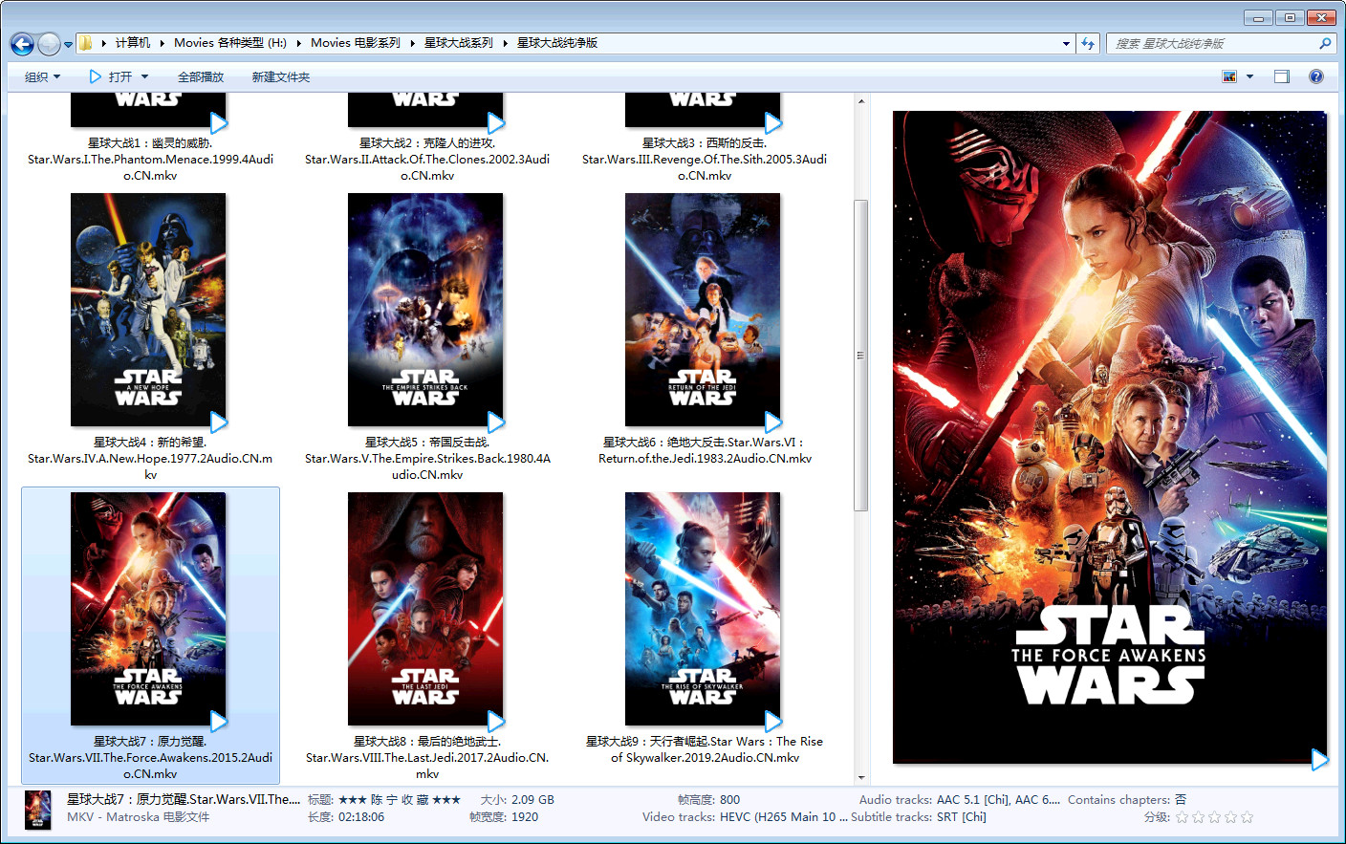Open the address bar history dropdown

coord(1066,43)
